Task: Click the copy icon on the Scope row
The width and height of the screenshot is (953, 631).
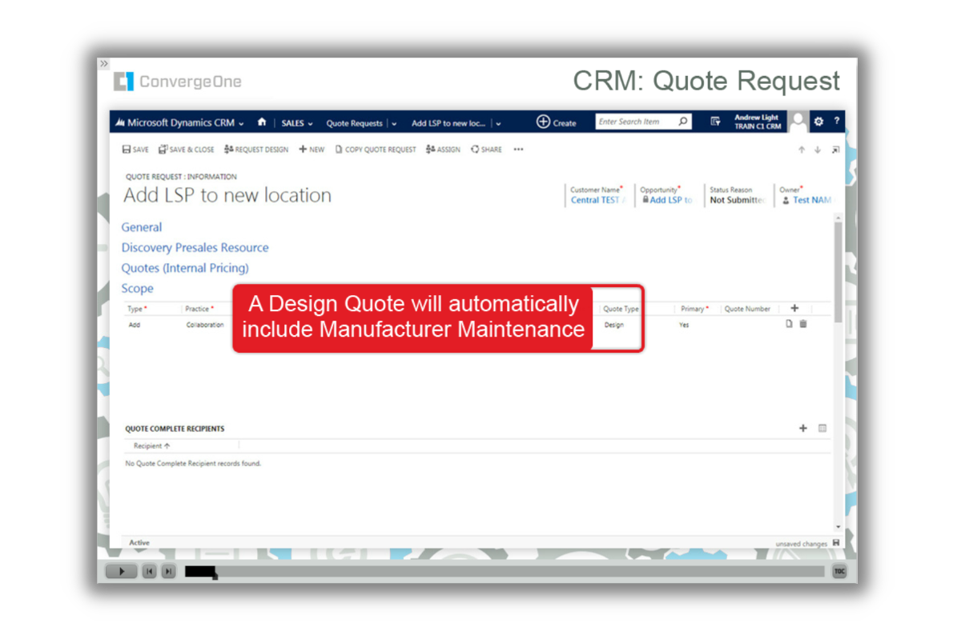Action: tap(789, 324)
